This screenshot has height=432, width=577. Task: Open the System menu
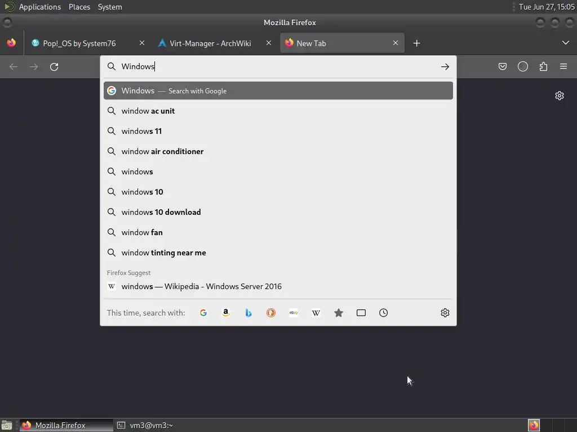click(110, 7)
